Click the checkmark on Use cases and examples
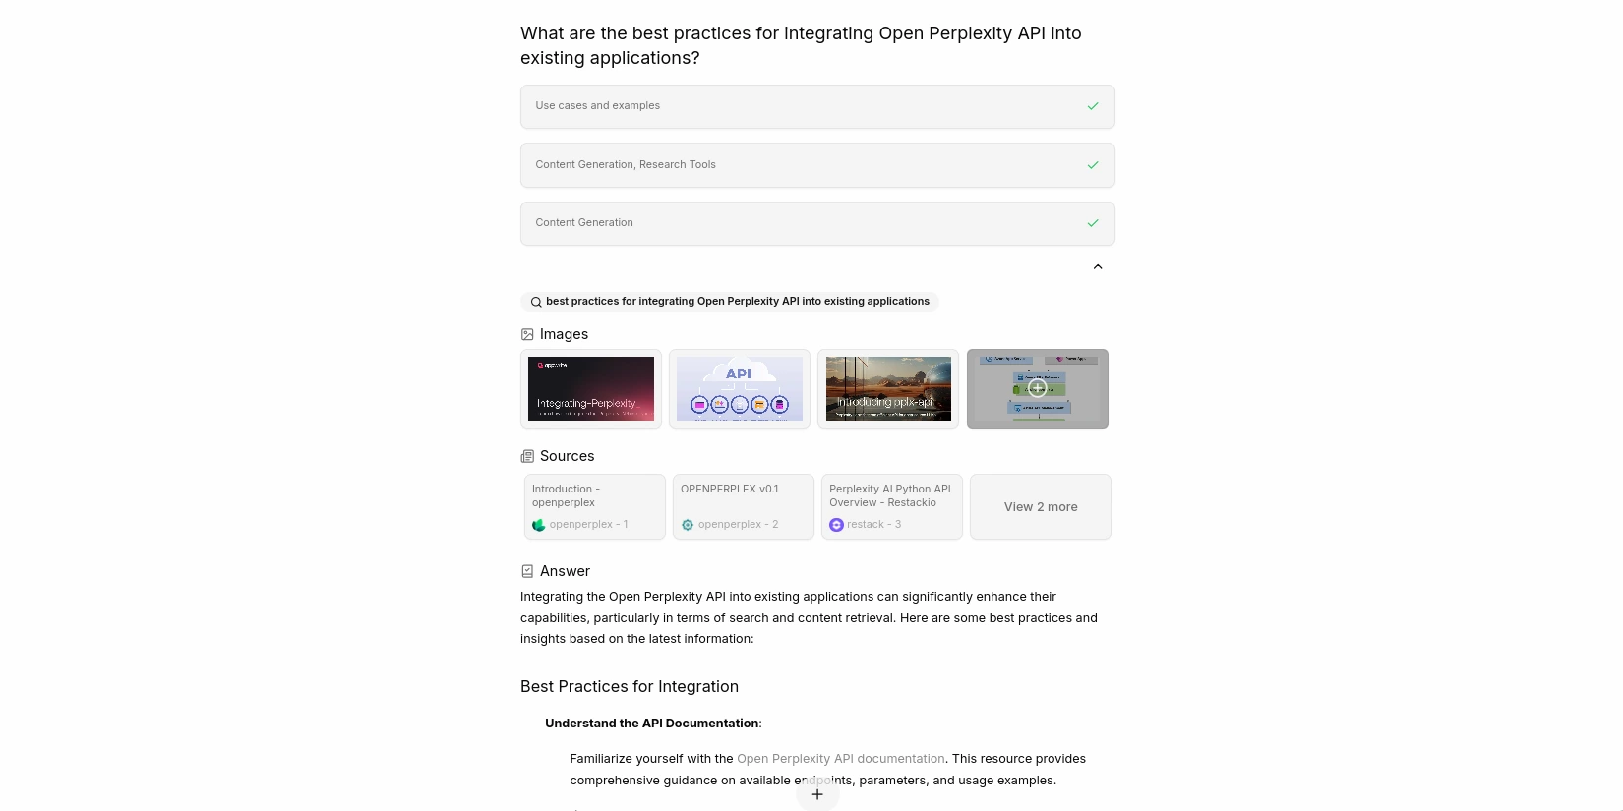This screenshot has width=1623, height=811. pyautogui.click(x=1093, y=106)
